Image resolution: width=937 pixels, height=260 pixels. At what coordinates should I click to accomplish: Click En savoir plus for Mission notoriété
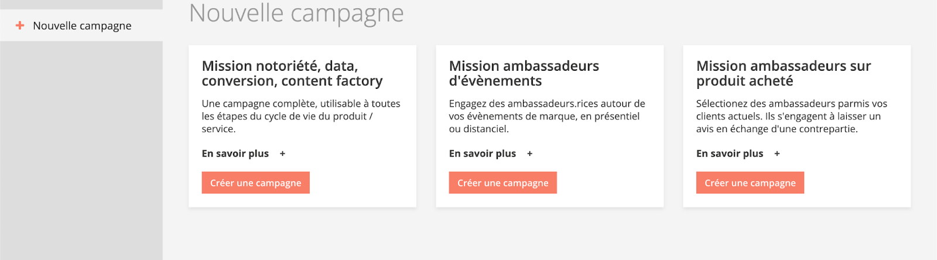pos(235,154)
